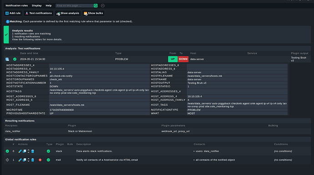Image resolution: width=314 pixels, height=175 pixels.
Task: Edit rule 1 with the pencil icon
Action: coord(20,160)
